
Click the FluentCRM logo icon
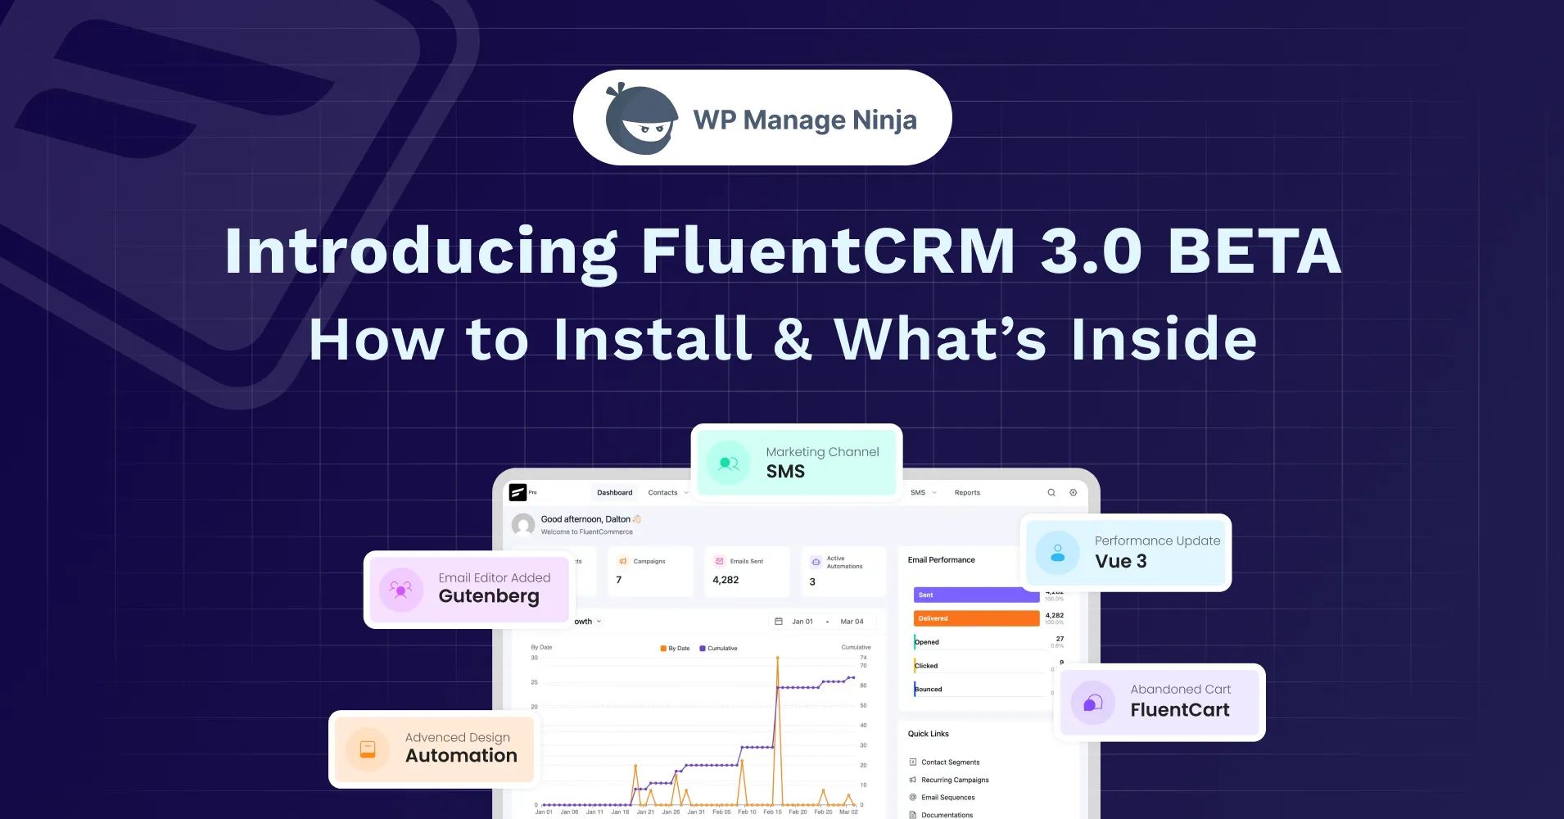point(518,492)
